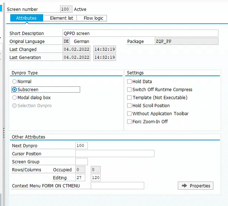The image size is (228, 206).
Task: Open the Flow logic tab
Action: click(x=93, y=18)
